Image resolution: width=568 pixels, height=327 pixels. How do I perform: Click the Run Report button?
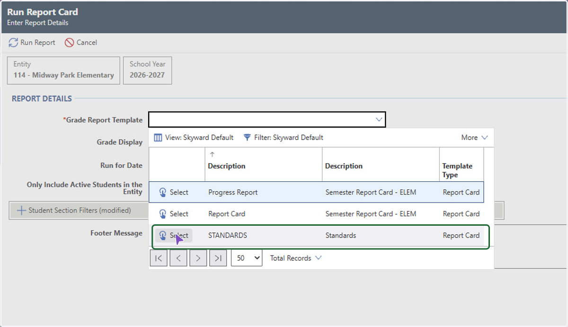tap(32, 43)
